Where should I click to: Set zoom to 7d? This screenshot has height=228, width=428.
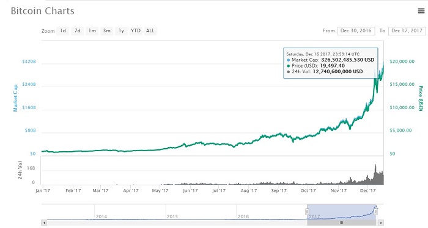point(78,30)
